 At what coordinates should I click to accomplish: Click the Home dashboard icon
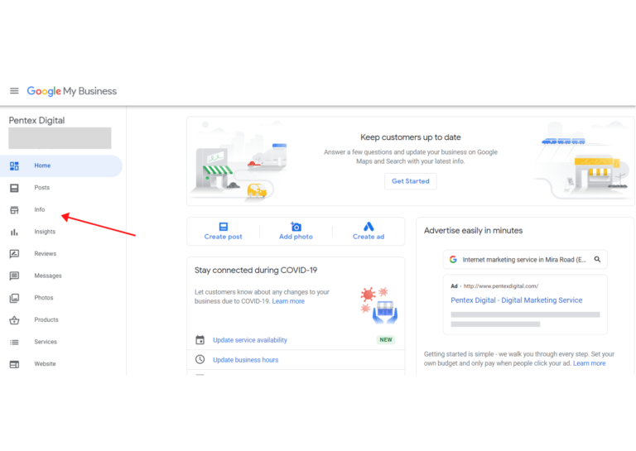click(14, 166)
